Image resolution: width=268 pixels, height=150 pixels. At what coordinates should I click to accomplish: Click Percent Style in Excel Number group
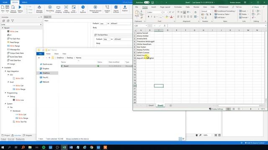point(207,15)
